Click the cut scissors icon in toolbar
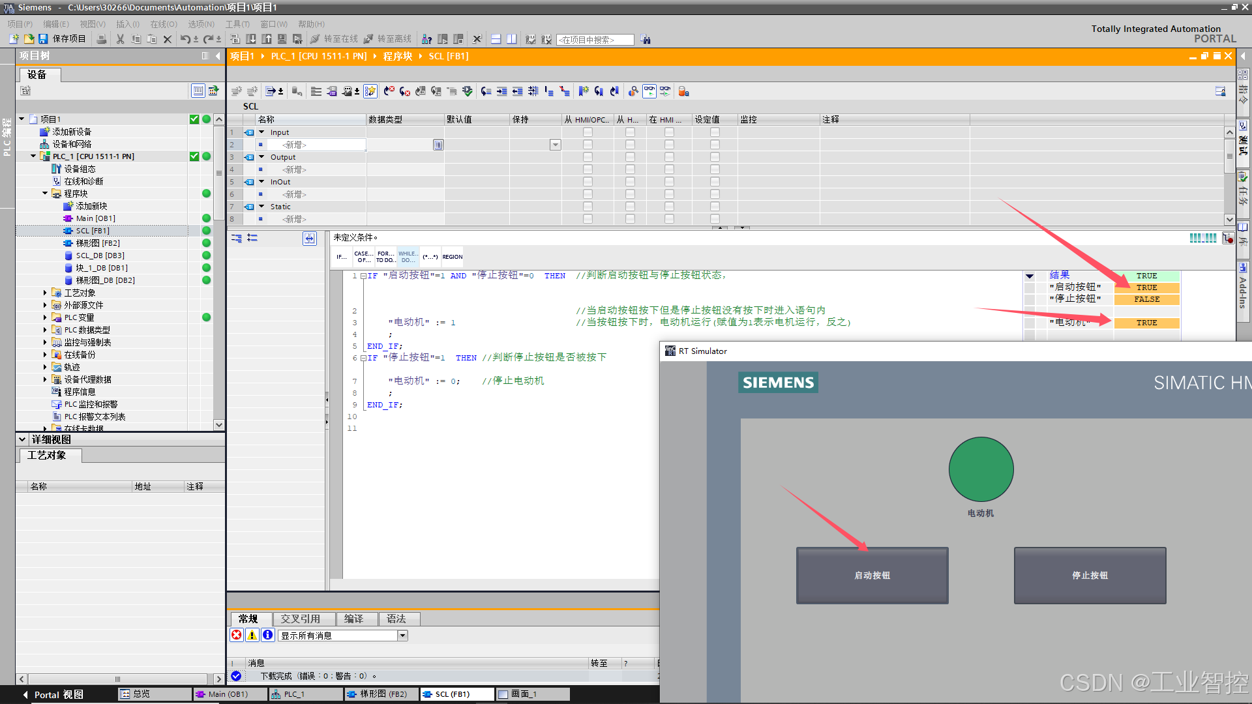Viewport: 1252px width, 704px height. point(120,39)
